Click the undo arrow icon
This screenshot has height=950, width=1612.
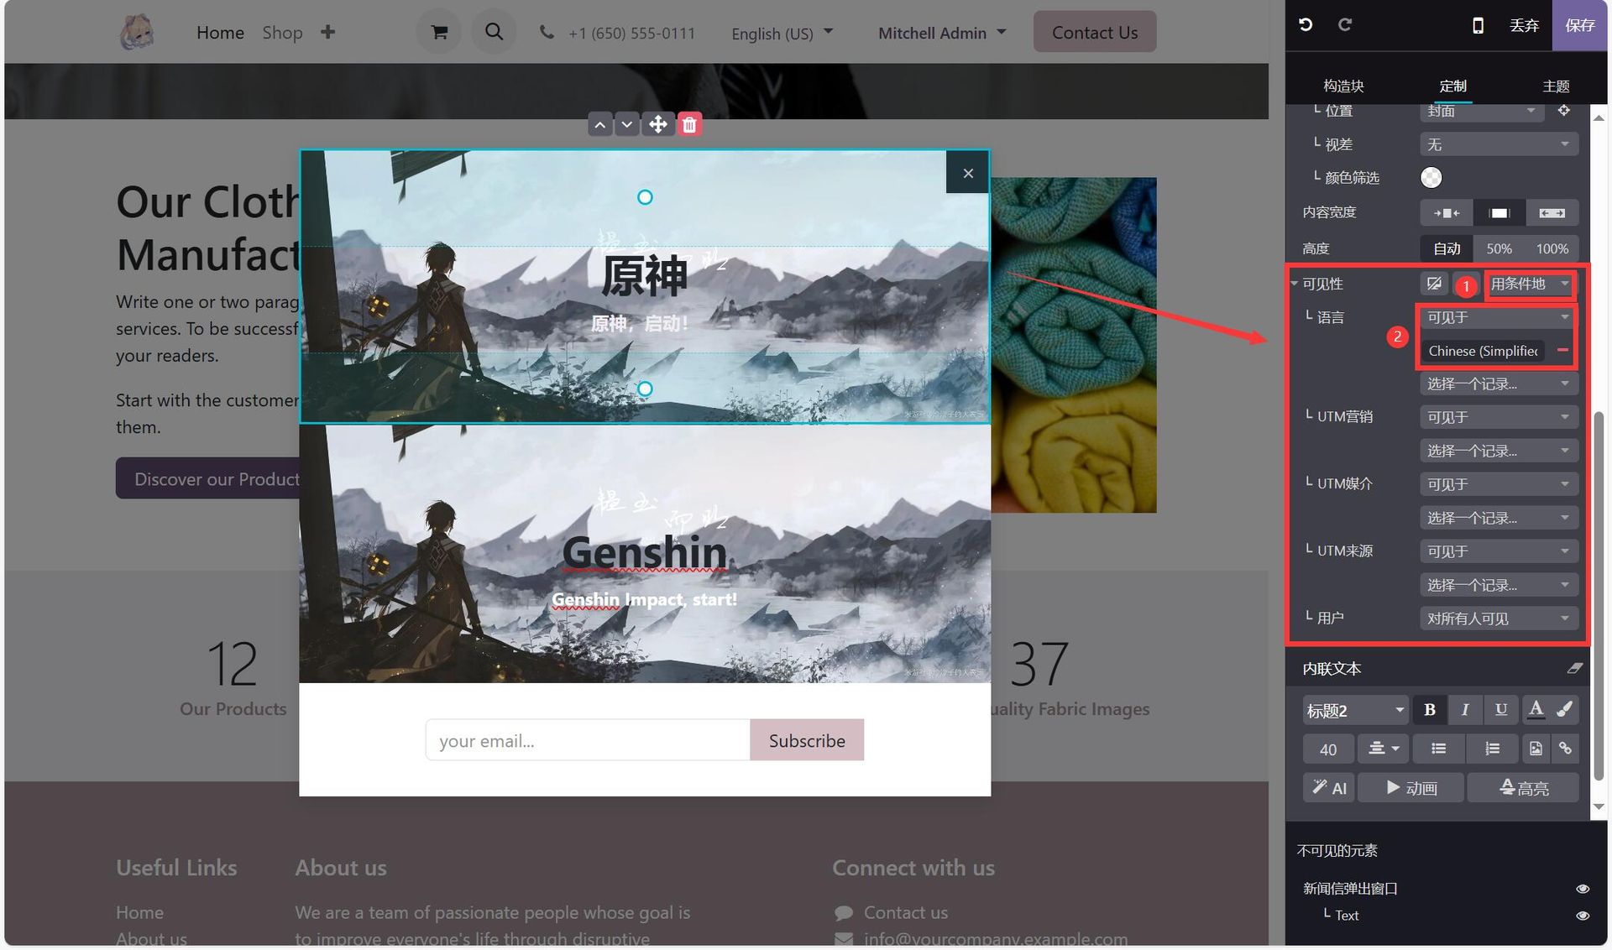(x=1306, y=24)
